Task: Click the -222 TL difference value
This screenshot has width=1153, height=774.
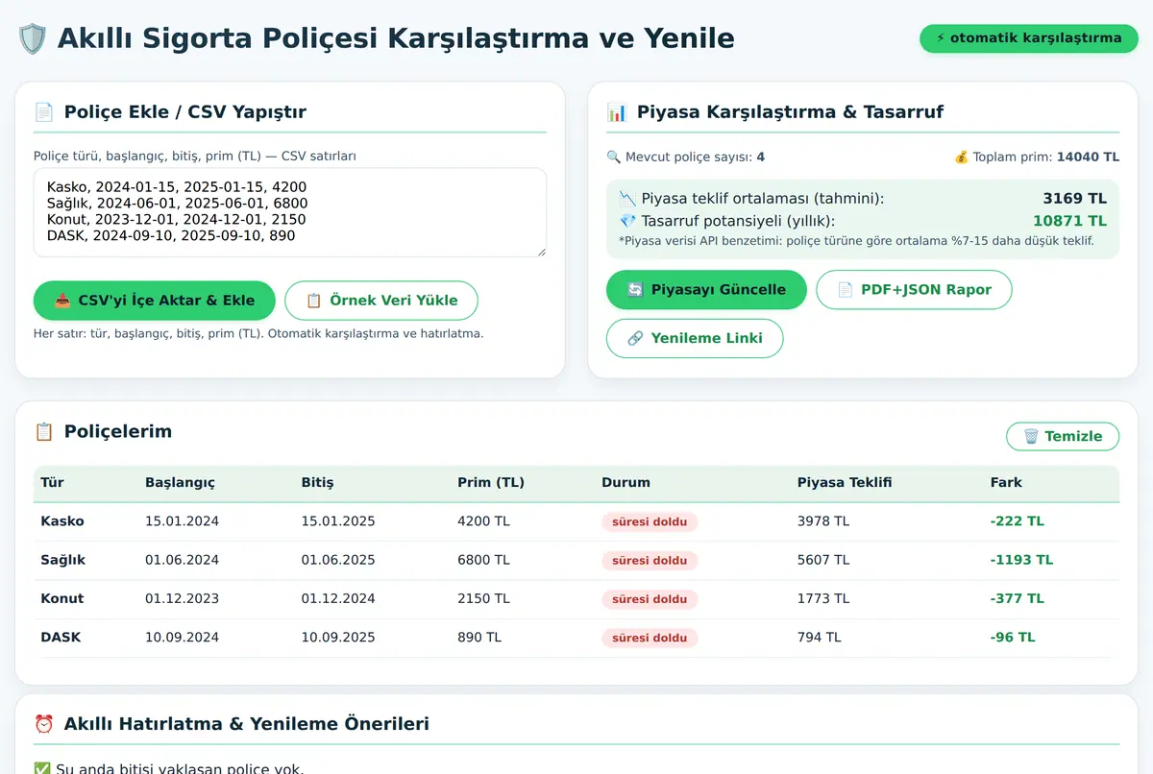Action: click(x=1018, y=521)
